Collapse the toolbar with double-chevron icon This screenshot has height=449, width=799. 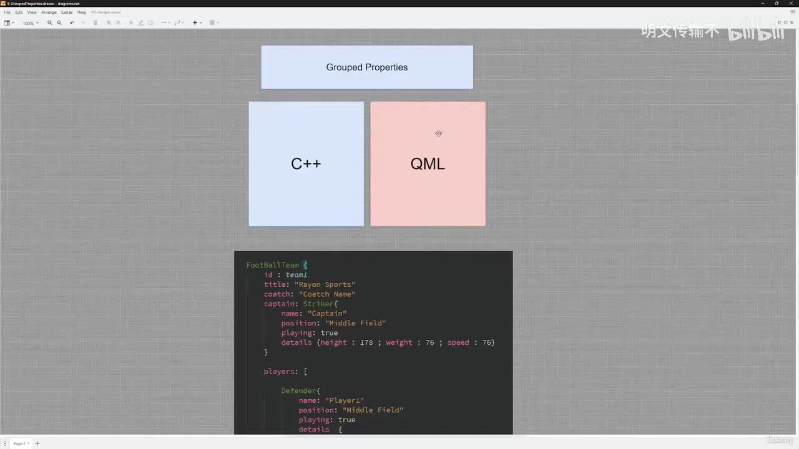[793, 22]
